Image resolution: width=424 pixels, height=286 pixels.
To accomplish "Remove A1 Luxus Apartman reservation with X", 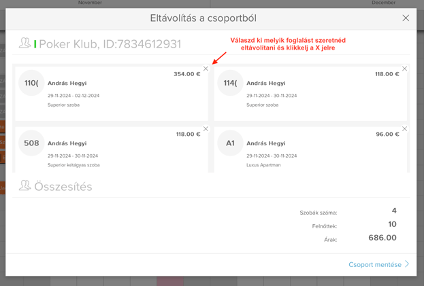I will [x=404, y=128].
